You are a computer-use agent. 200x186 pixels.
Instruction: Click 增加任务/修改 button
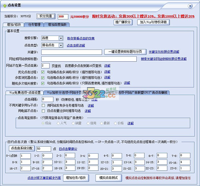(x=76, y=178)
